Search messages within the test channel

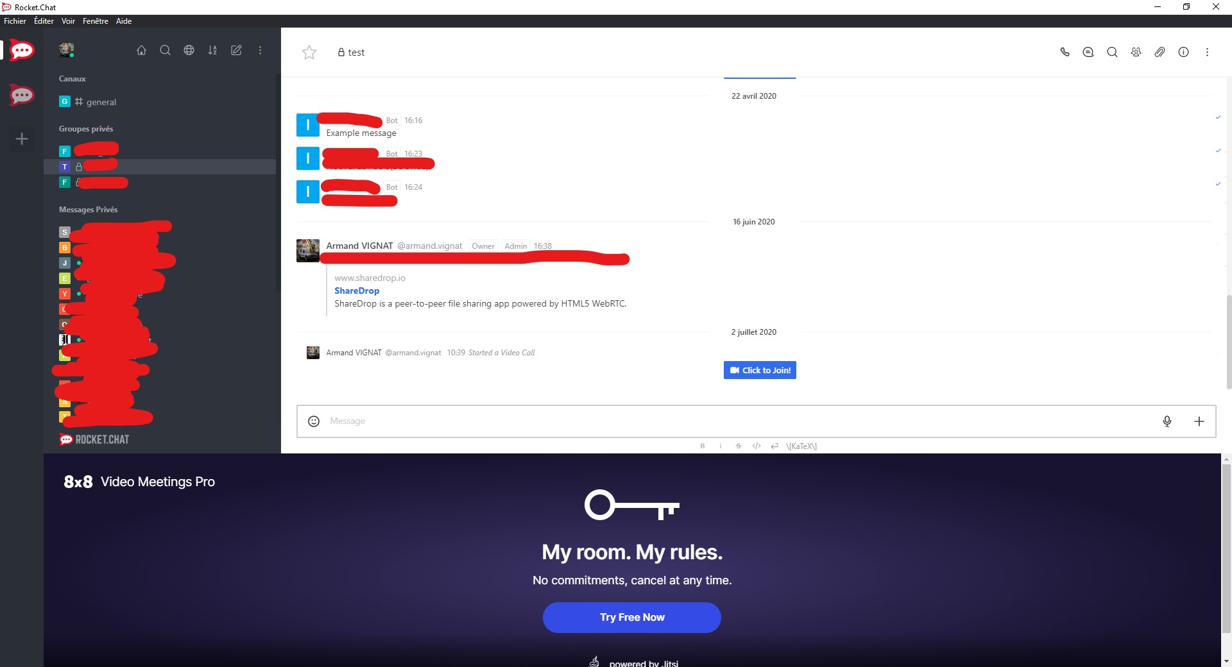click(x=1112, y=52)
